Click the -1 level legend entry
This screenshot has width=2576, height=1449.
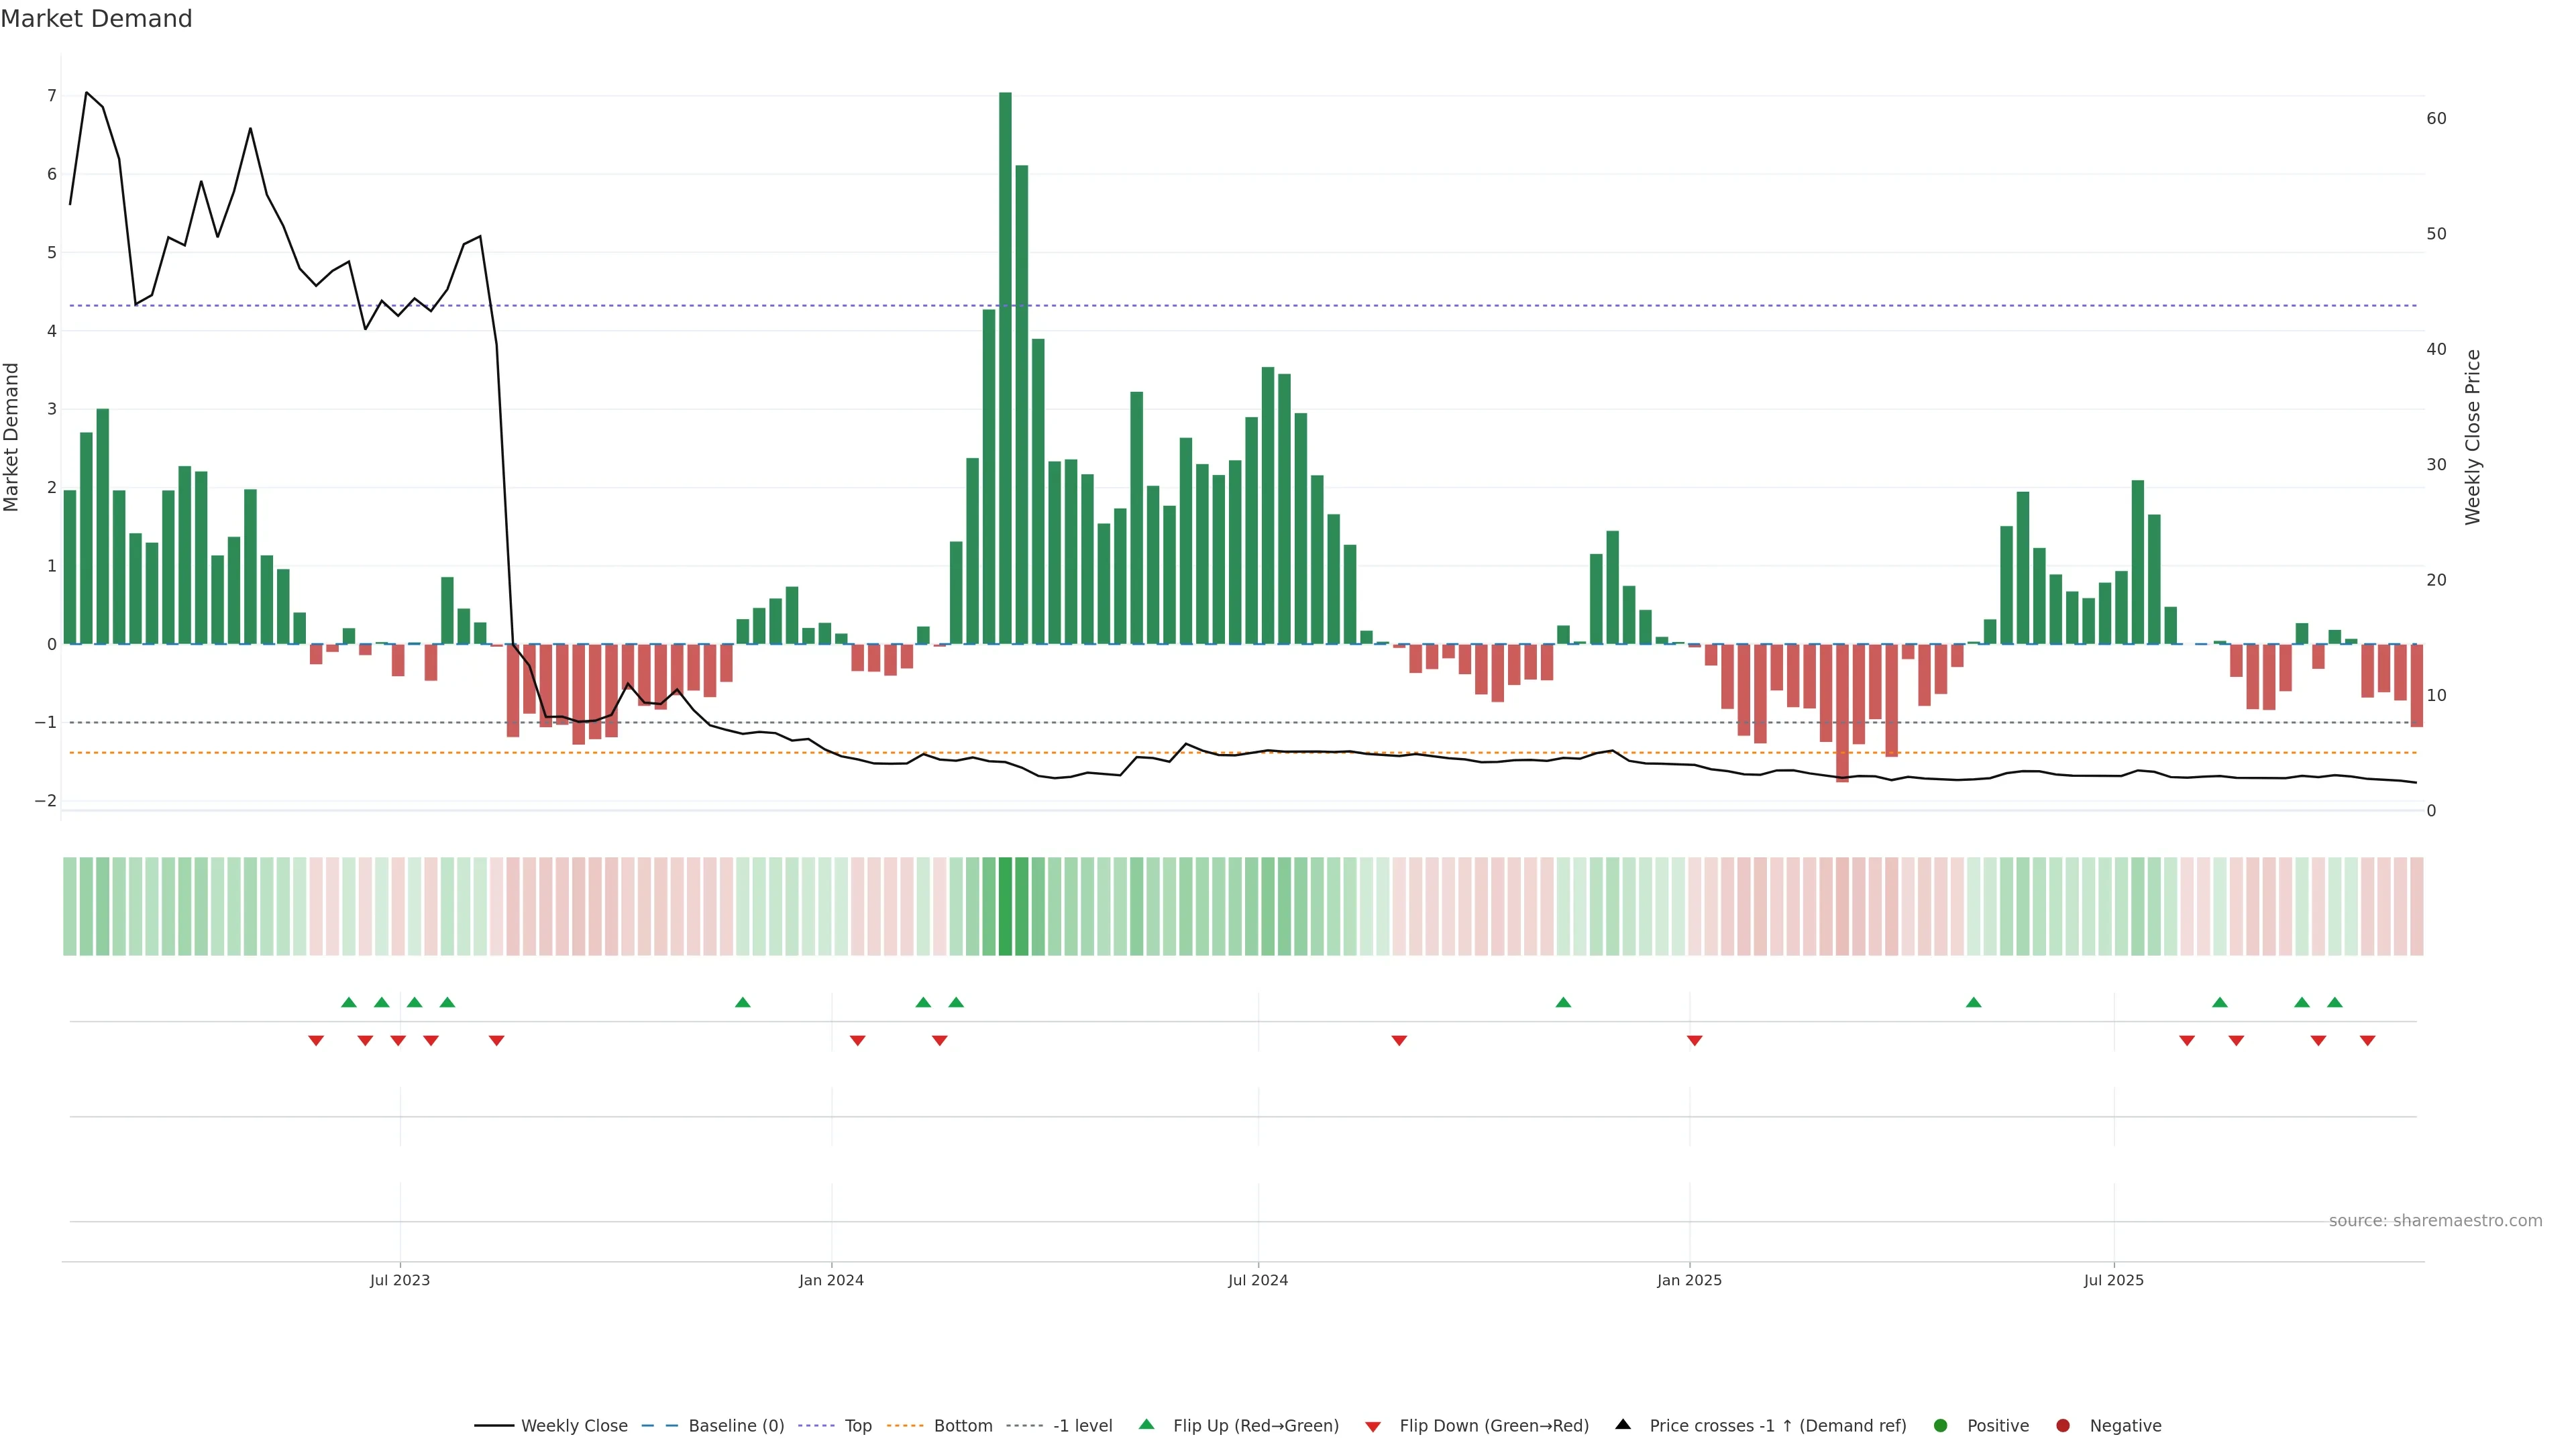click(x=1082, y=1426)
